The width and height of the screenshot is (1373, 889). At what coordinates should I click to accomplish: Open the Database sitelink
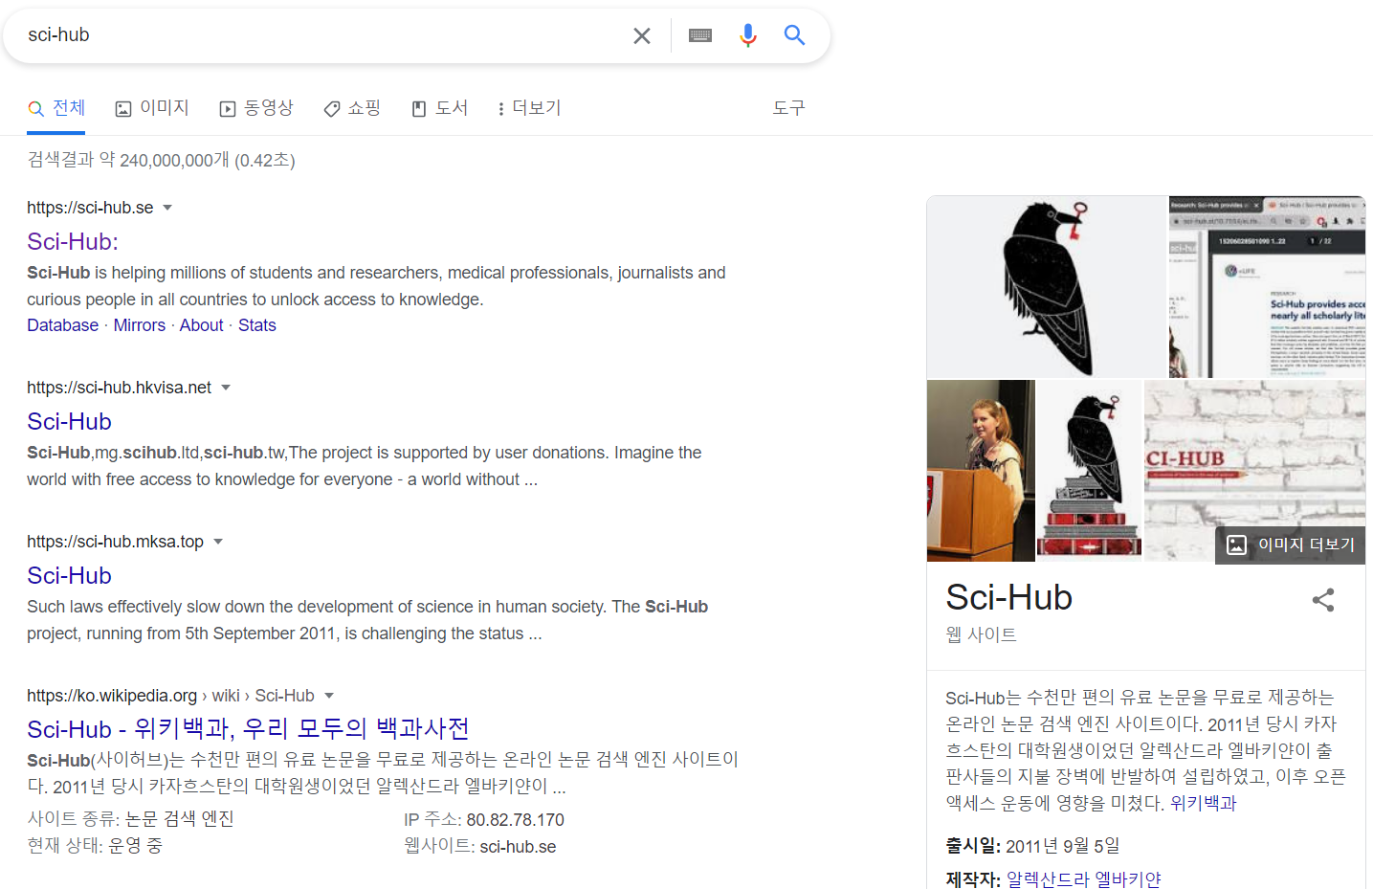click(x=62, y=325)
